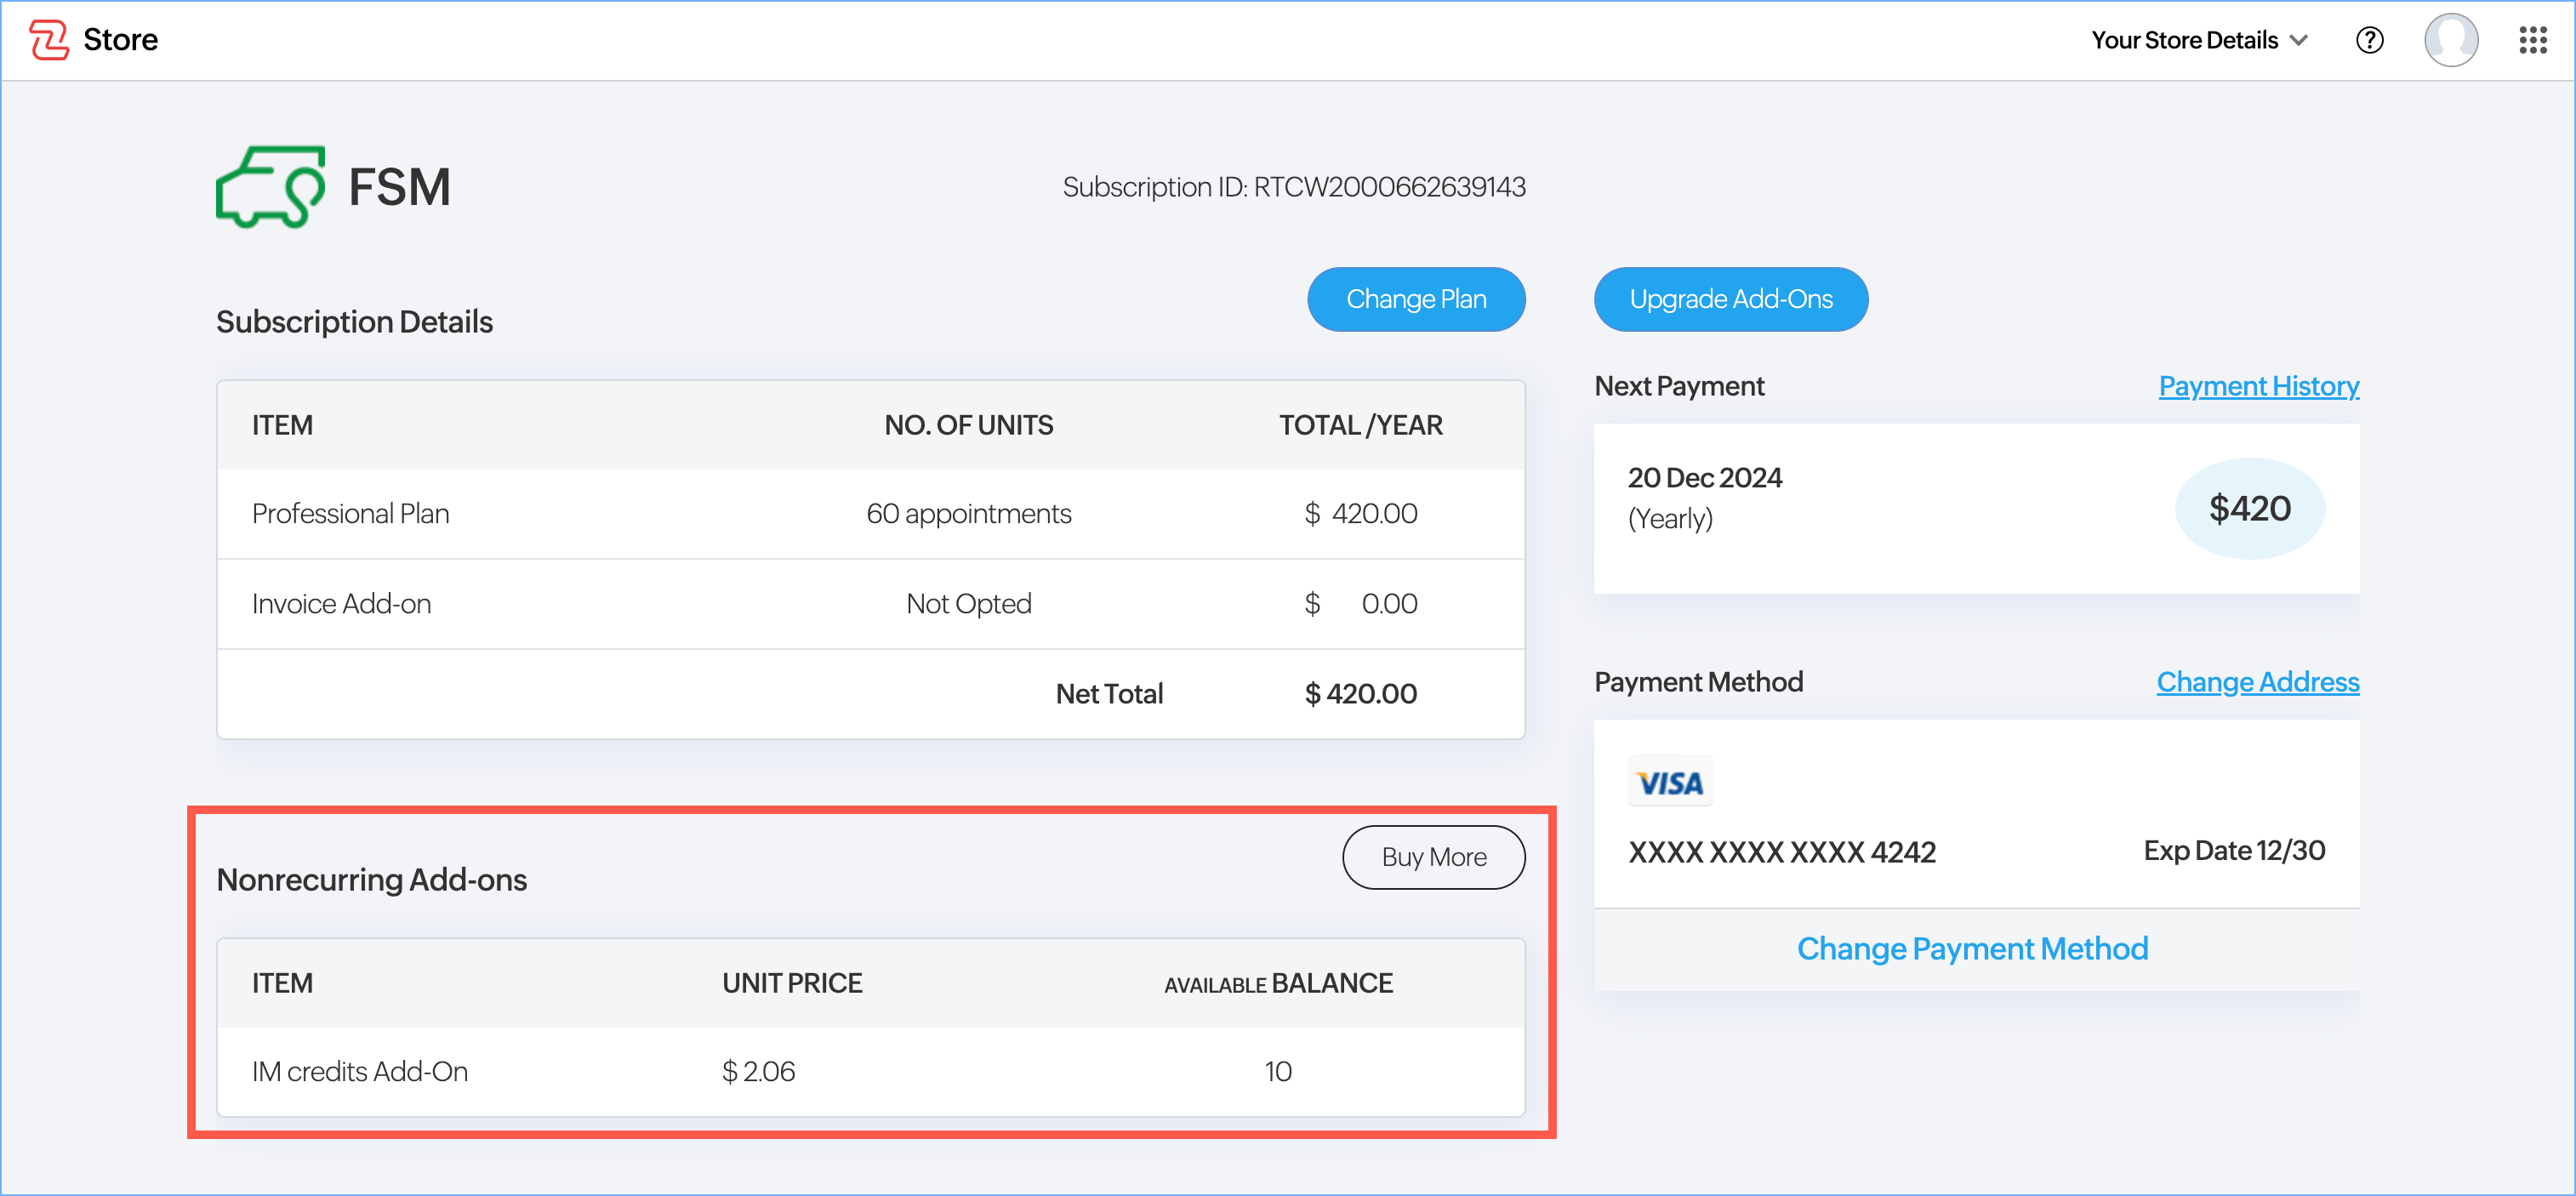Open the Payment History link
The image size is (2576, 1196).
[2258, 386]
